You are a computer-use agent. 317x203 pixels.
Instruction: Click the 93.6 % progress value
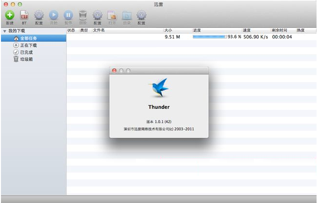pos(234,37)
